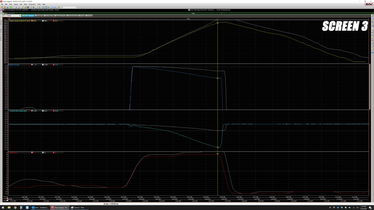Open Calculator from taskbar
374x210 pixels.
21,207
